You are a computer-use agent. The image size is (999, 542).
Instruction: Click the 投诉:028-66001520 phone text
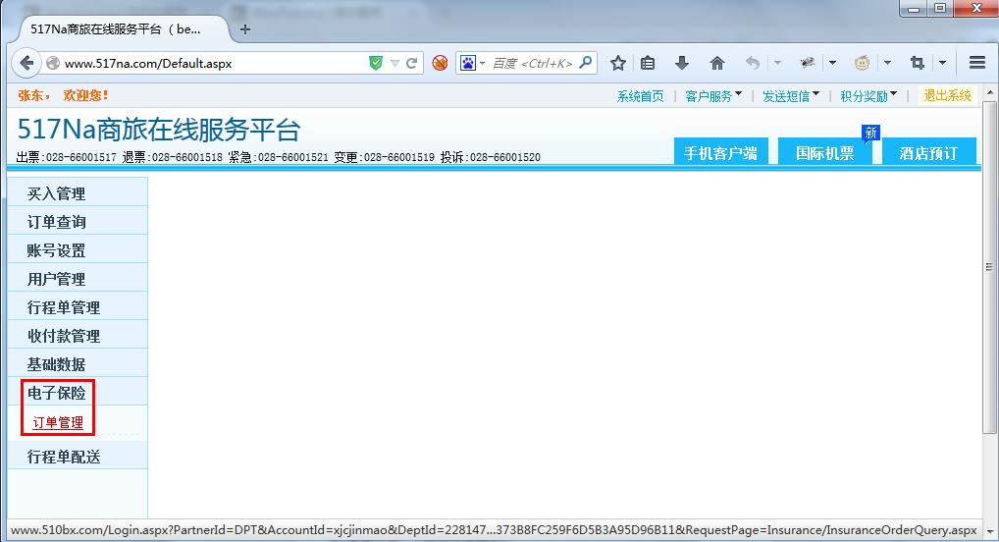point(490,157)
